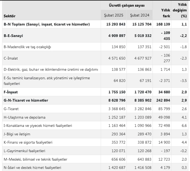190x171 pixels.
Task: Click the E-Su temini row label
Action: (x=47, y=81)
